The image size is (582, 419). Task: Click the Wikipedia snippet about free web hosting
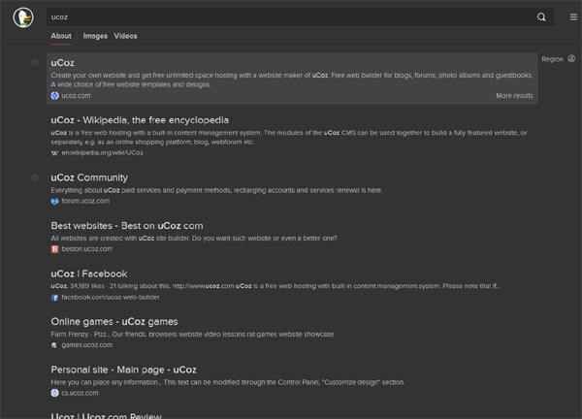[x=289, y=138]
